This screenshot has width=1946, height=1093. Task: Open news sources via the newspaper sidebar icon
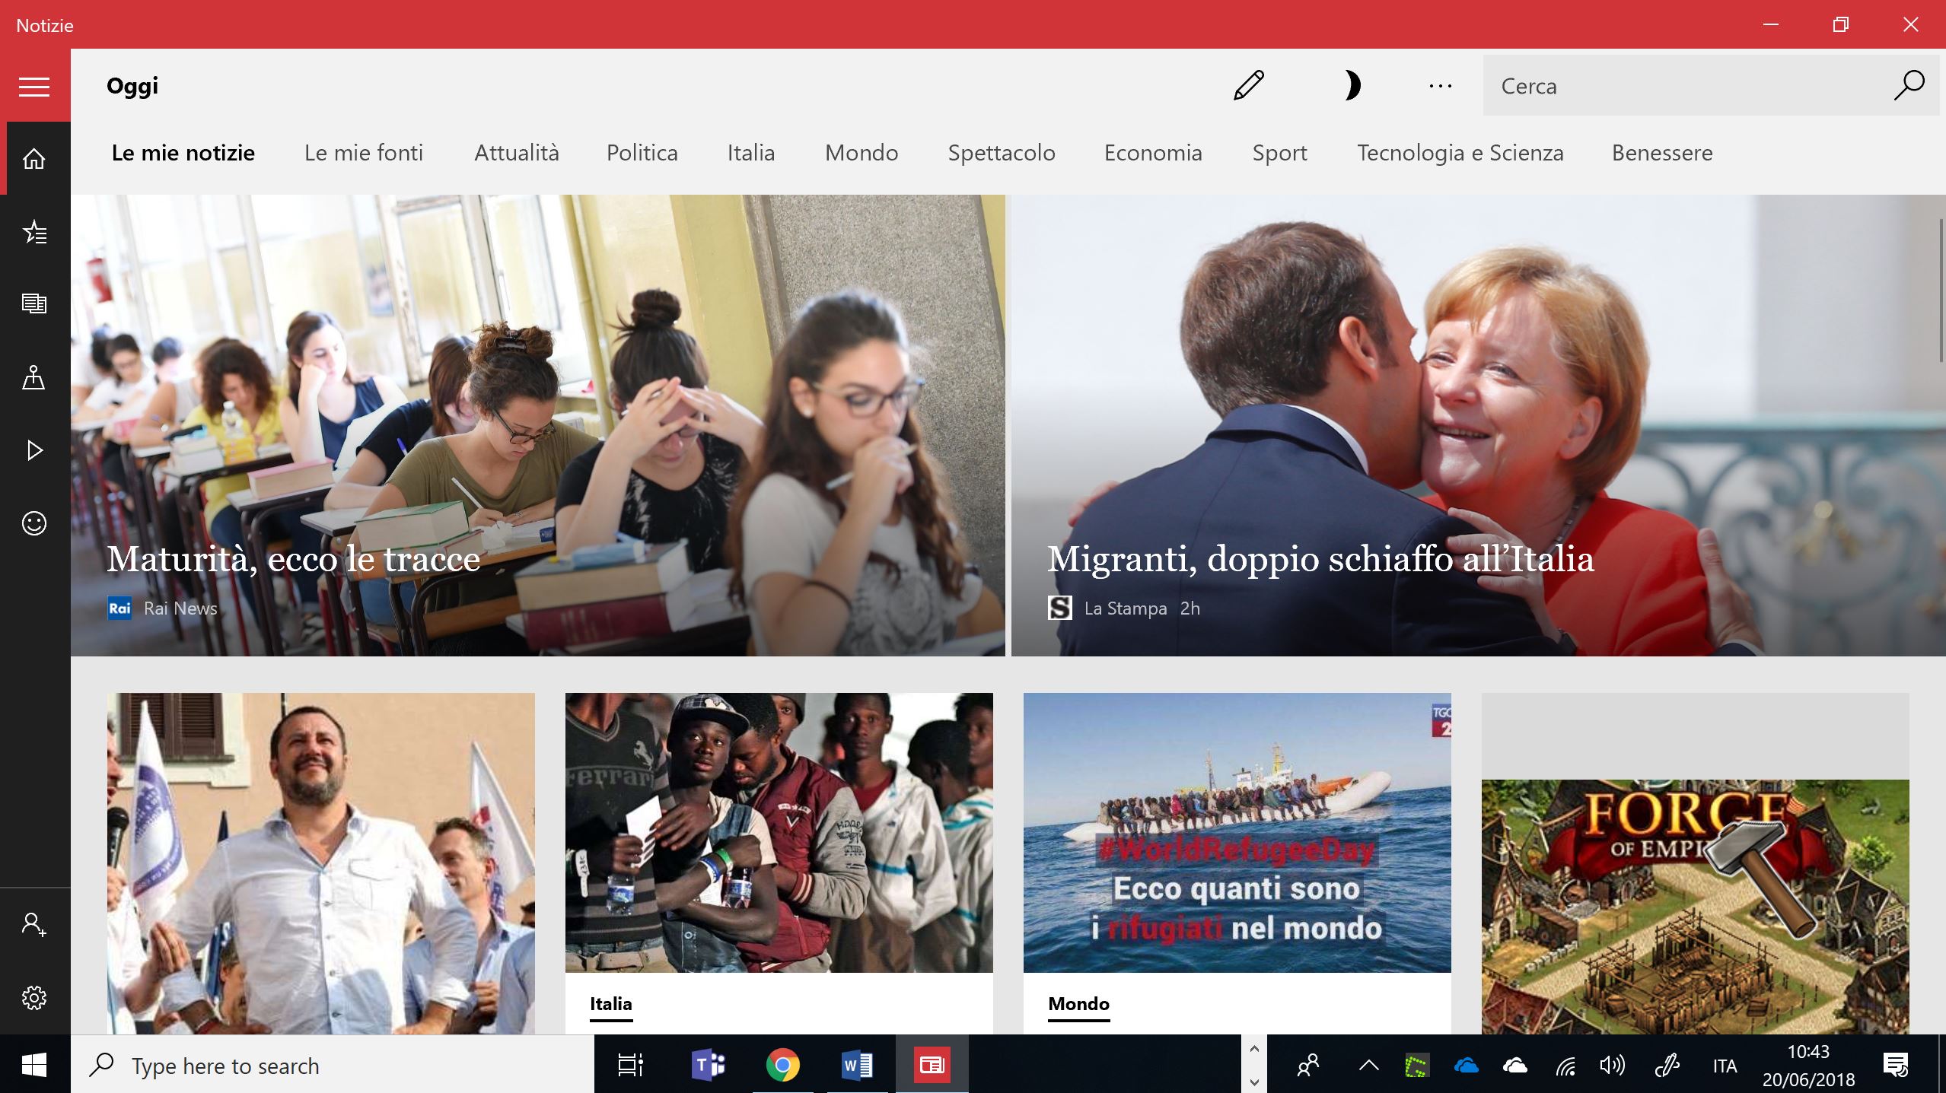pos(34,303)
